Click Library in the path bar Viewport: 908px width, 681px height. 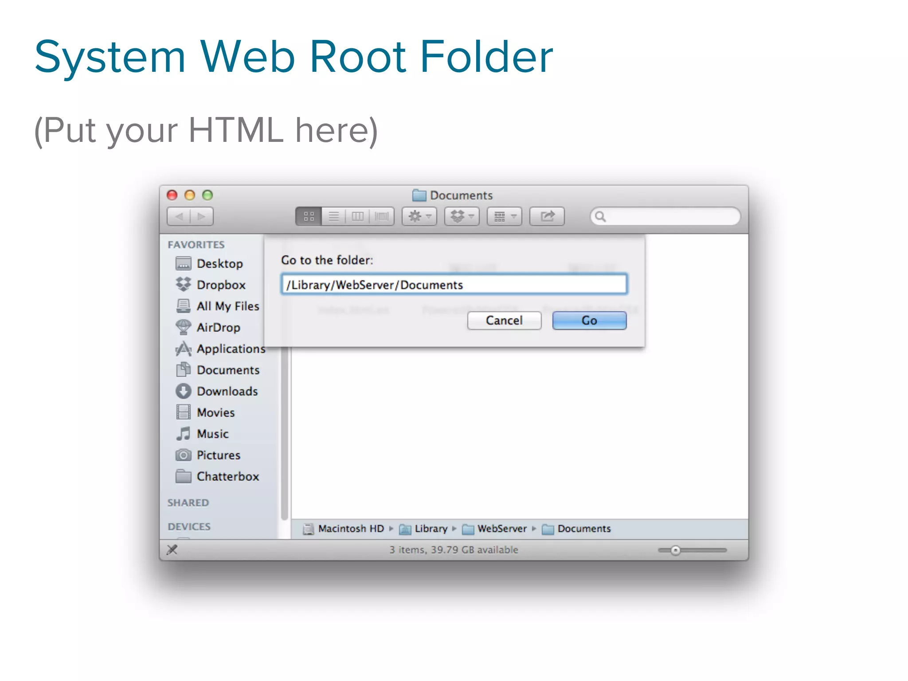431,528
